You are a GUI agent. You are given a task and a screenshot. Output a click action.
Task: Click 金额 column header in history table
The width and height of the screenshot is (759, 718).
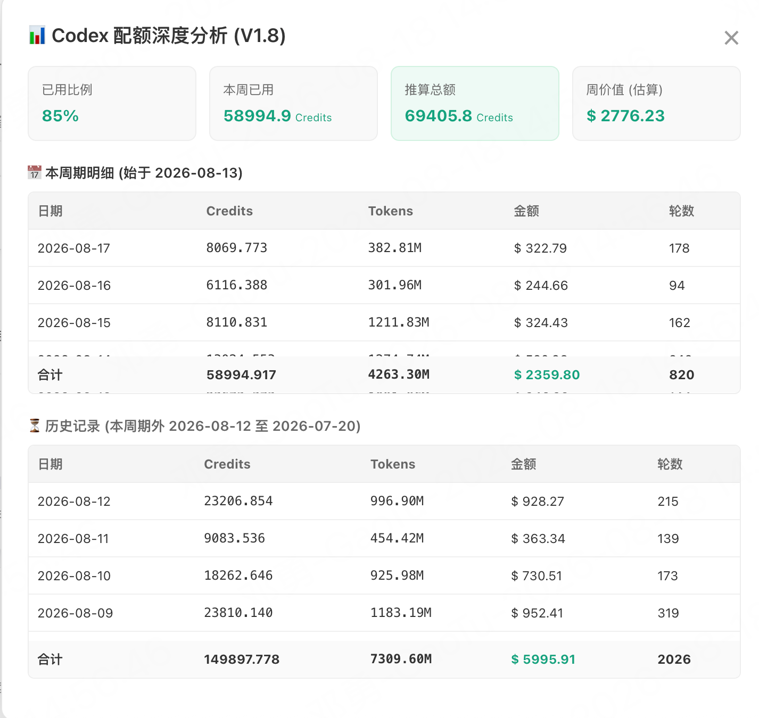click(524, 464)
